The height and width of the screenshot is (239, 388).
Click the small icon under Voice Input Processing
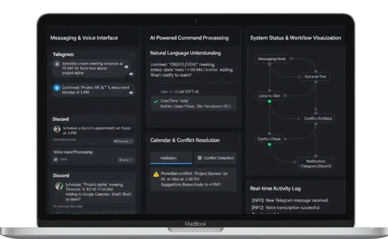pos(56,159)
